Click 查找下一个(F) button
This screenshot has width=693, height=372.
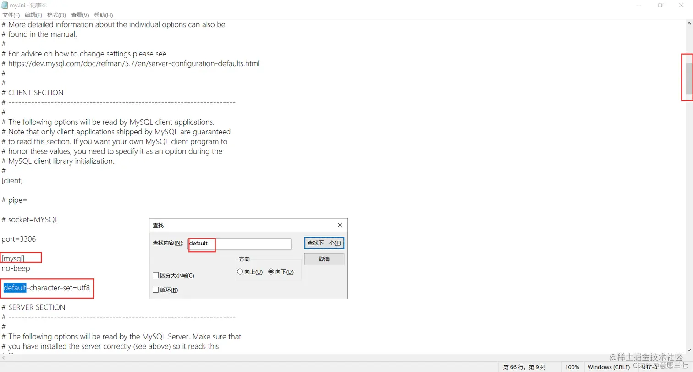click(324, 243)
